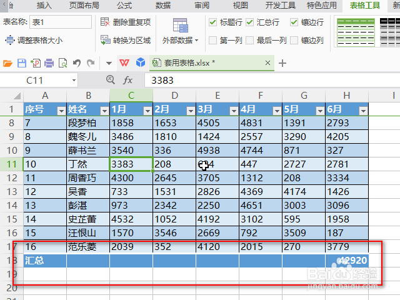Open the 开发工具 (Developer) ribbon tab
Image resolution: width=400 pixels, height=300 pixels.
(281, 5)
